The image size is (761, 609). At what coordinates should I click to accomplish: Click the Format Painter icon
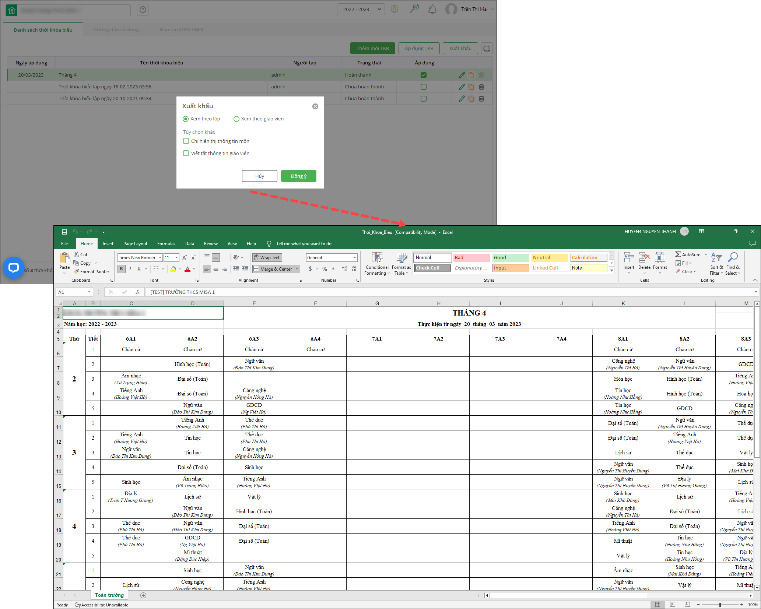[x=77, y=272]
